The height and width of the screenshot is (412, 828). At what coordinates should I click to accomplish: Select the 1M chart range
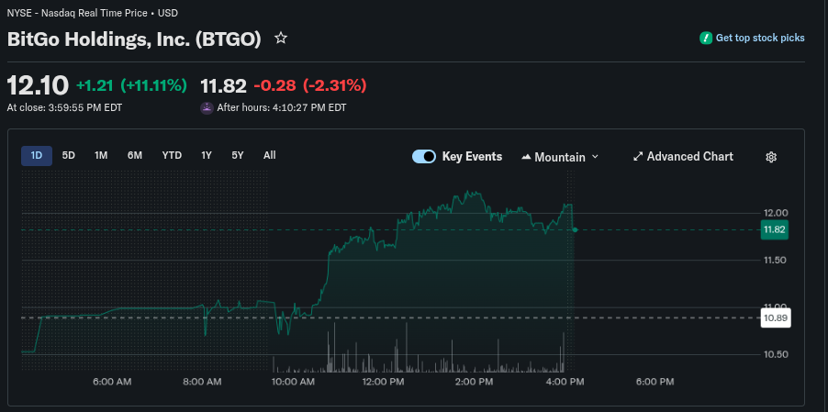(101, 155)
